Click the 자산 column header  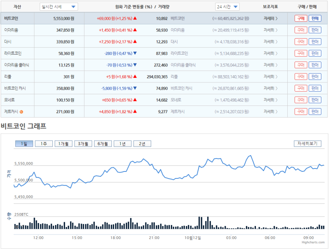tap(17, 7)
